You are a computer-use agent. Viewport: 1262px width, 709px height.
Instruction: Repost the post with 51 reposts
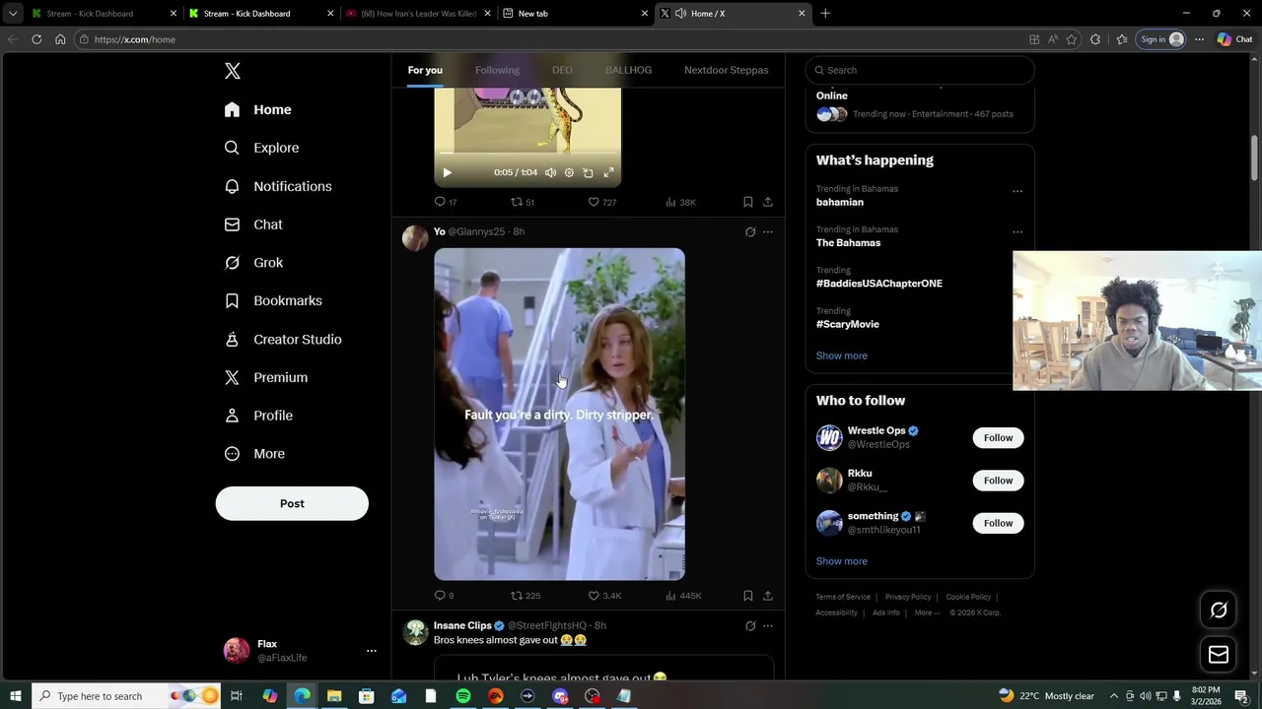tap(522, 202)
